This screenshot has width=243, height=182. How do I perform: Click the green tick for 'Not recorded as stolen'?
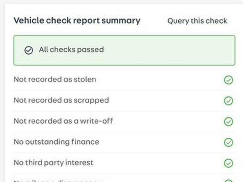[228, 80]
